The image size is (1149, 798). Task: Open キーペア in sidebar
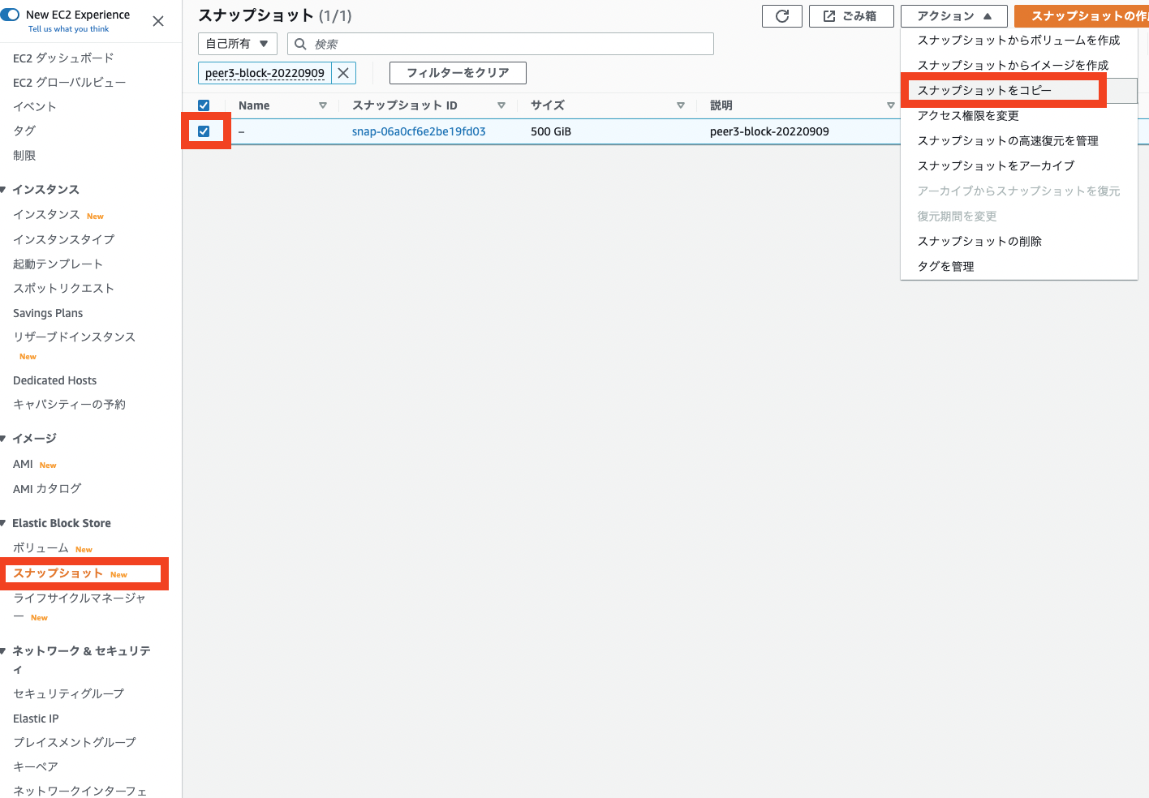pos(36,767)
